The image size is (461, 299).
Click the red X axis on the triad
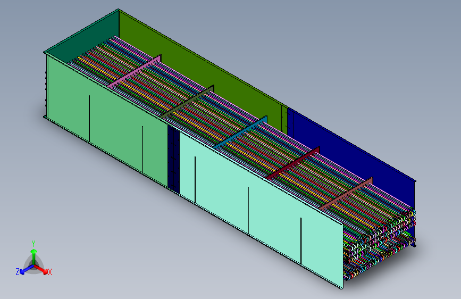(41, 269)
